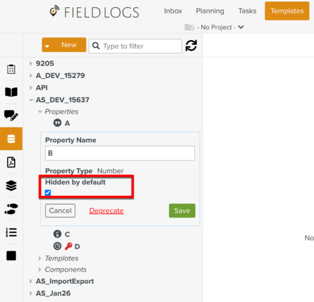Click the Property Name text field

coord(120,153)
